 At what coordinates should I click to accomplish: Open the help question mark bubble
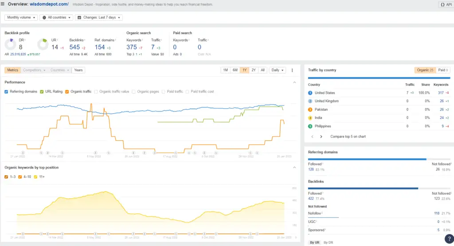pos(449,239)
